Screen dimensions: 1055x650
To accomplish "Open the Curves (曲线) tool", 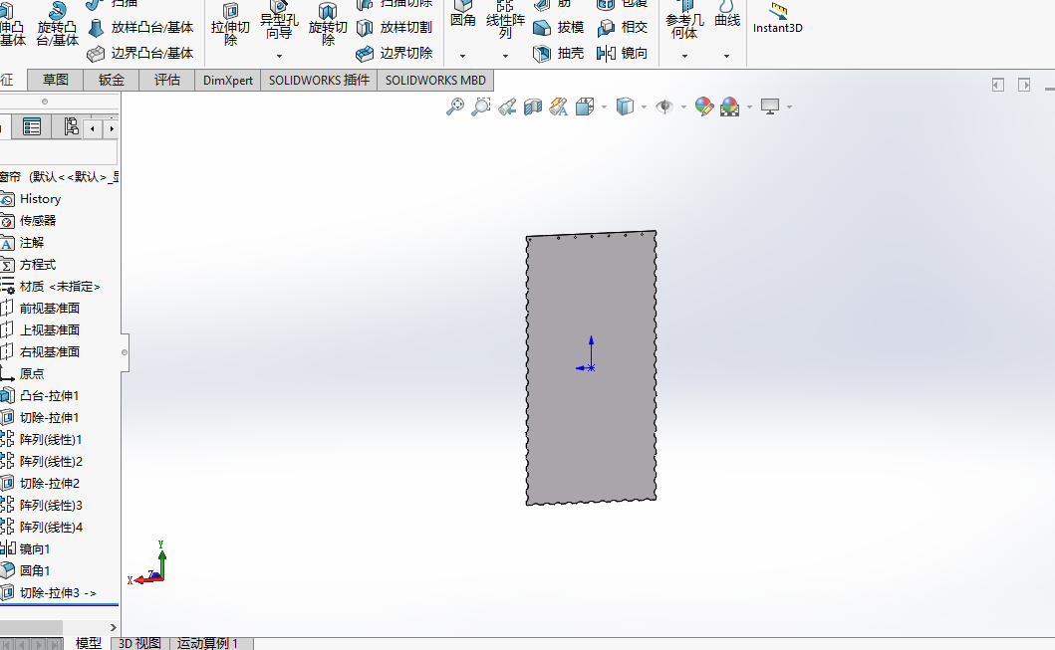I will [726, 16].
